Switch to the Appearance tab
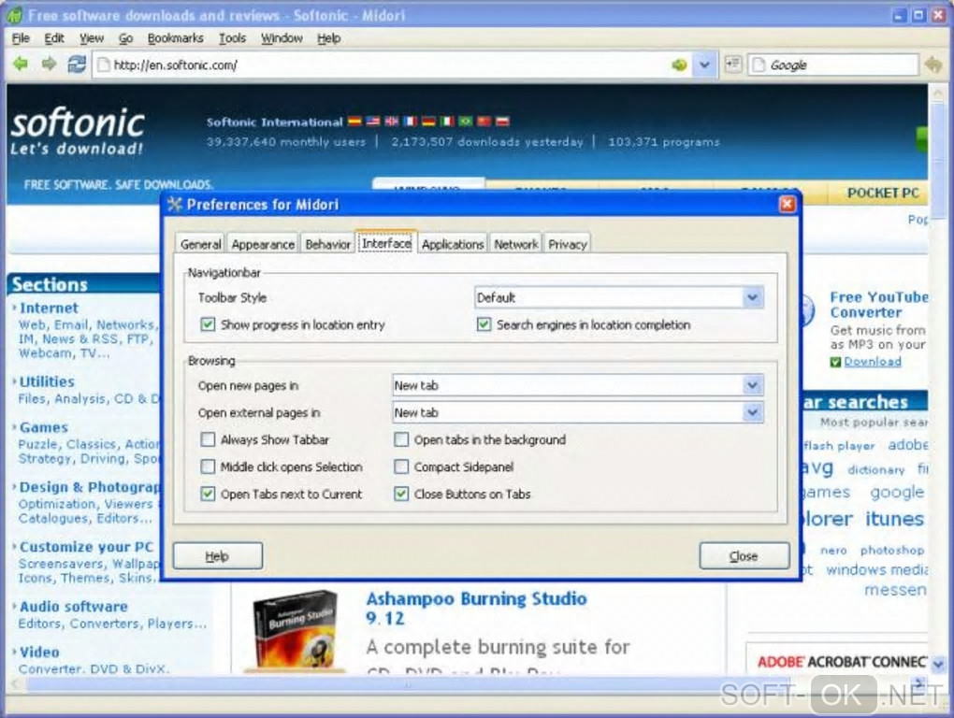Viewport: 954px width, 718px height. (263, 244)
